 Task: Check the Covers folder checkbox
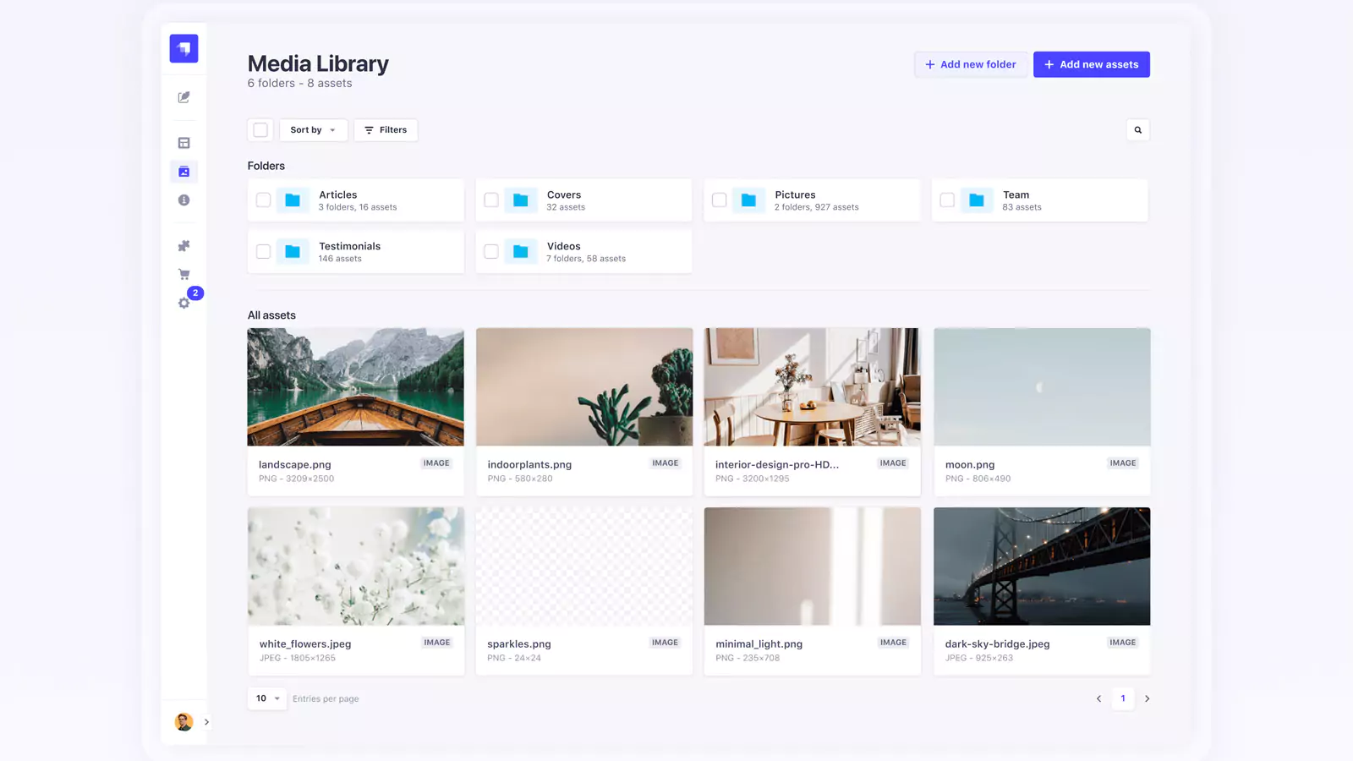point(491,200)
